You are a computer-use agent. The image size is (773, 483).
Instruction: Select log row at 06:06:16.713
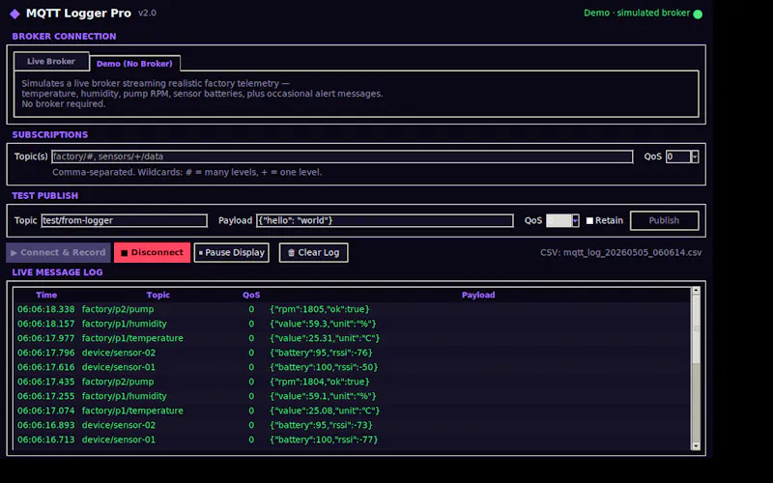coord(353,440)
